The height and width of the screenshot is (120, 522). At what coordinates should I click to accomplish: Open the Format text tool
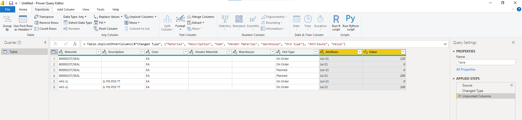click(x=180, y=23)
